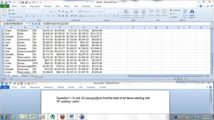Image resolution: width=214 pixels, height=120 pixels.
Task: Click in the Excel formula bar
Action: 126,24
